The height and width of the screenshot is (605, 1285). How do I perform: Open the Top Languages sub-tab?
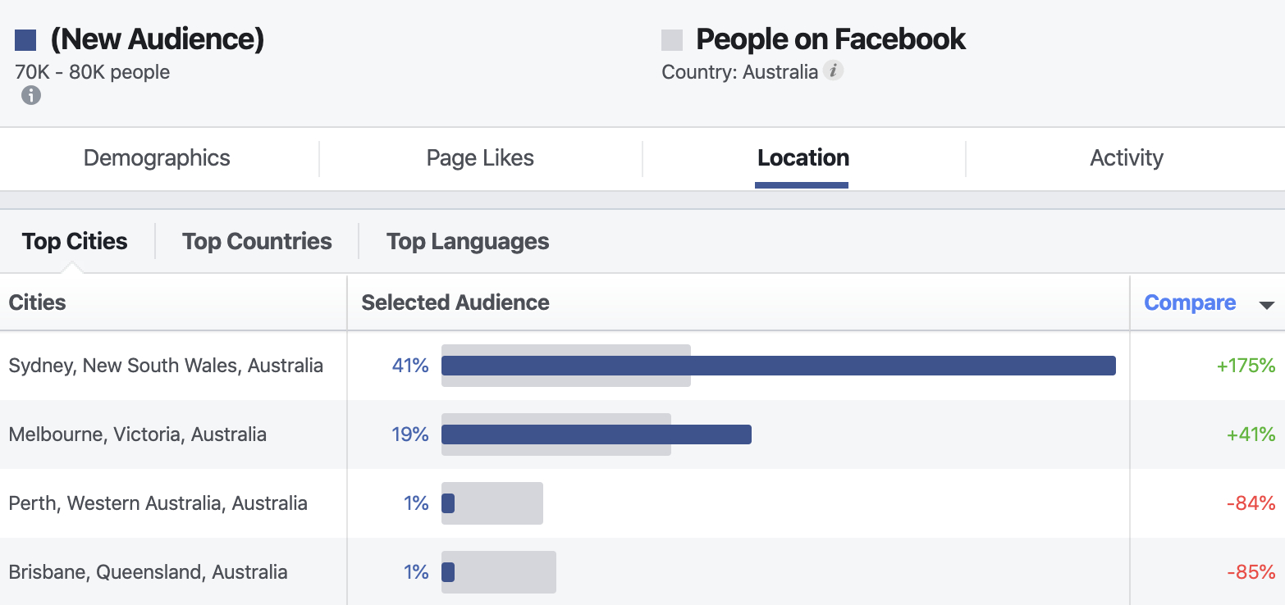[x=468, y=241]
